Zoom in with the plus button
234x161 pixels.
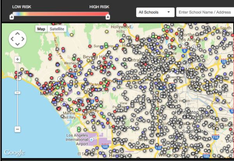(x=17, y=59)
